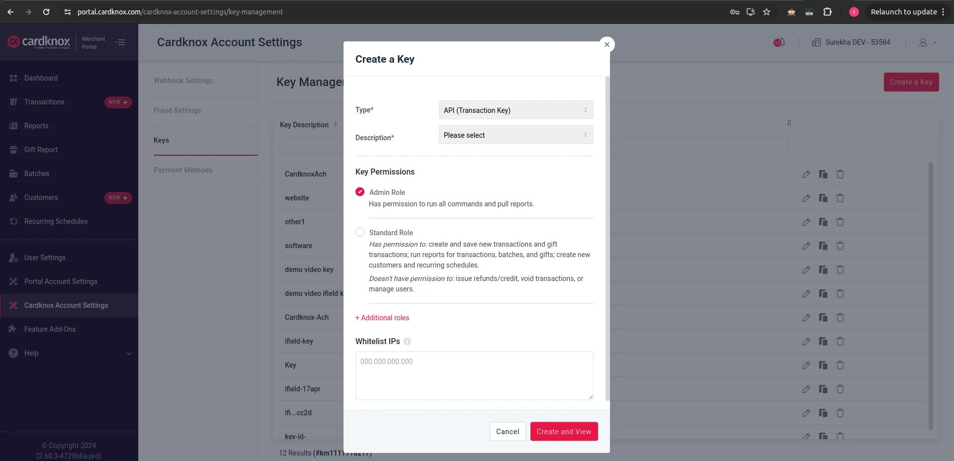The height and width of the screenshot is (461, 954).
Task: Switch to the Keys tab
Action: [161, 140]
